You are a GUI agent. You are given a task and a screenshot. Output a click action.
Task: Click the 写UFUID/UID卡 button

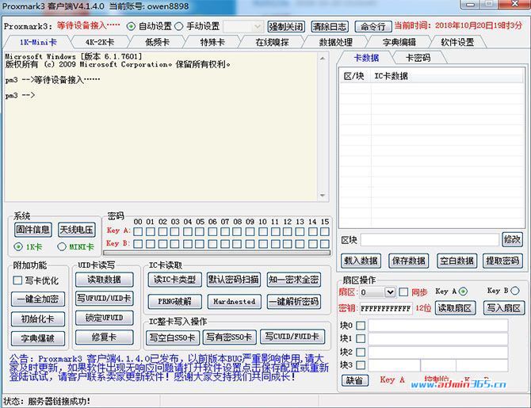coord(105,299)
